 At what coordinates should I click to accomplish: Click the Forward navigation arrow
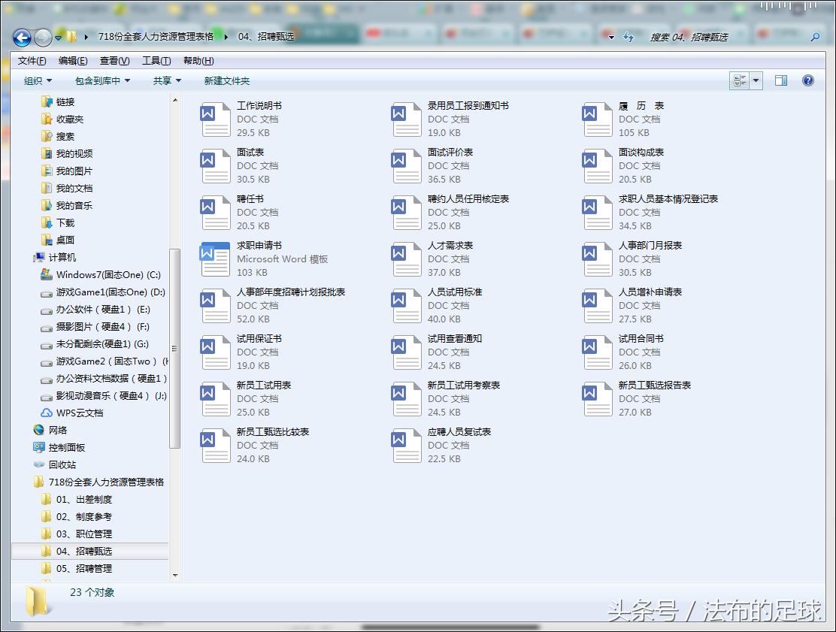click(x=44, y=38)
